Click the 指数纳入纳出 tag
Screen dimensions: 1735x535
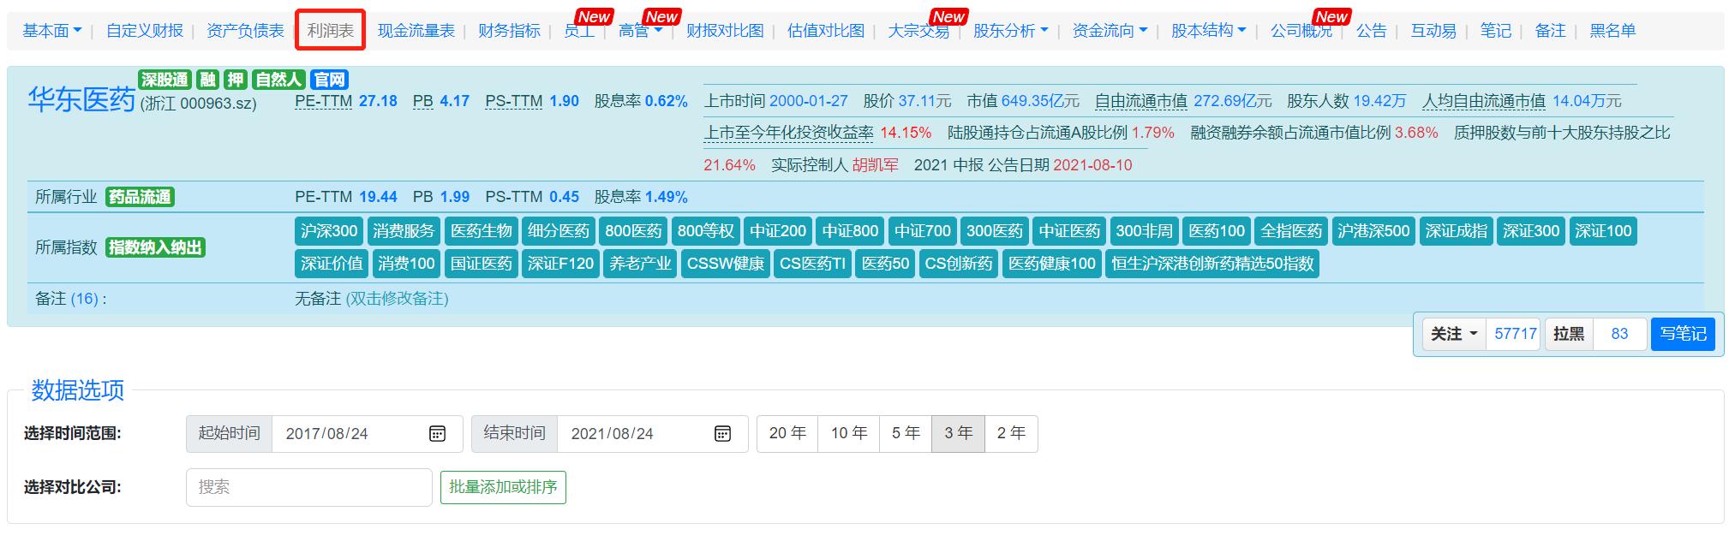155,248
